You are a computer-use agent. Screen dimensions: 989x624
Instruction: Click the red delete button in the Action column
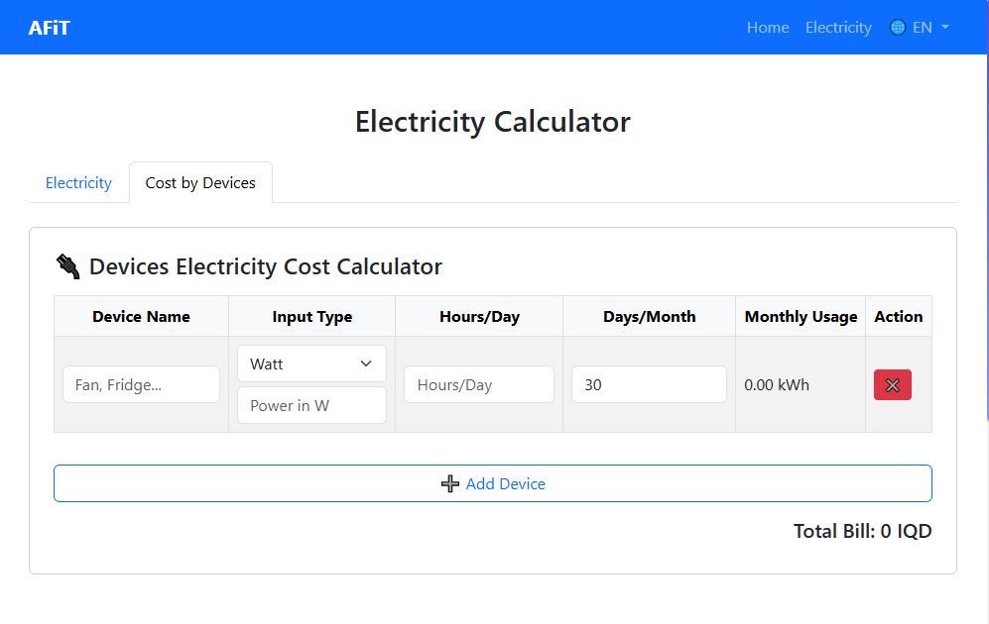[892, 384]
